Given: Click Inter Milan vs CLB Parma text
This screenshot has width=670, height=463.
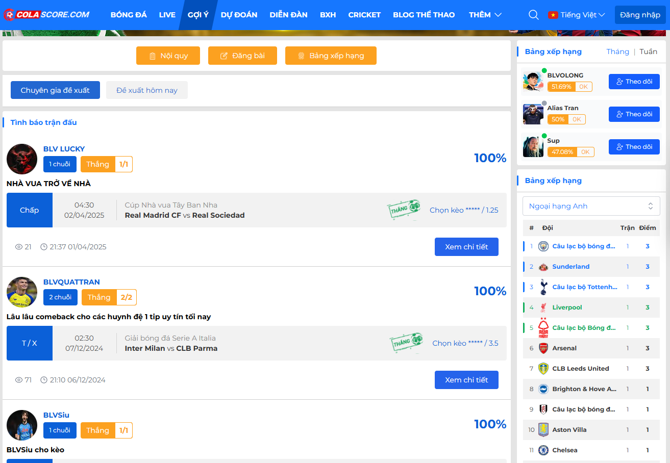Looking at the screenshot, I should [171, 348].
